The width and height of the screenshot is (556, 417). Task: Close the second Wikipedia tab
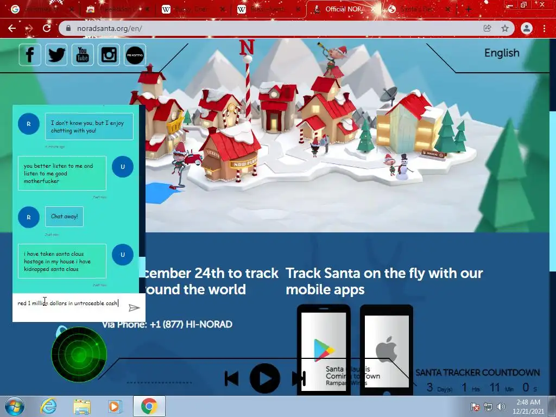tap(298, 9)
